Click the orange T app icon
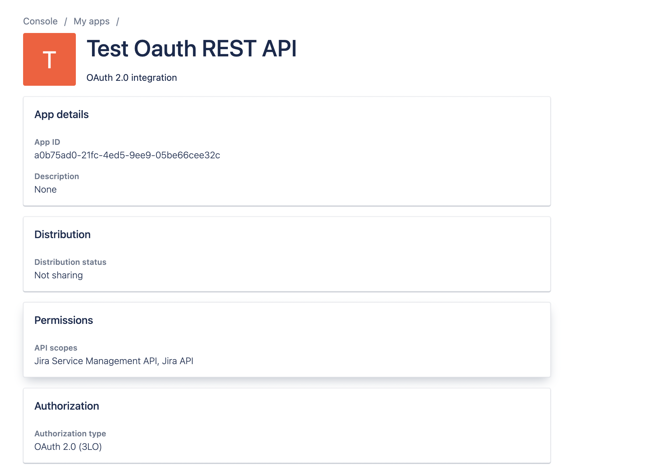Image resolution: width=651 pixels, height=469 pixels. pos(49,59)
